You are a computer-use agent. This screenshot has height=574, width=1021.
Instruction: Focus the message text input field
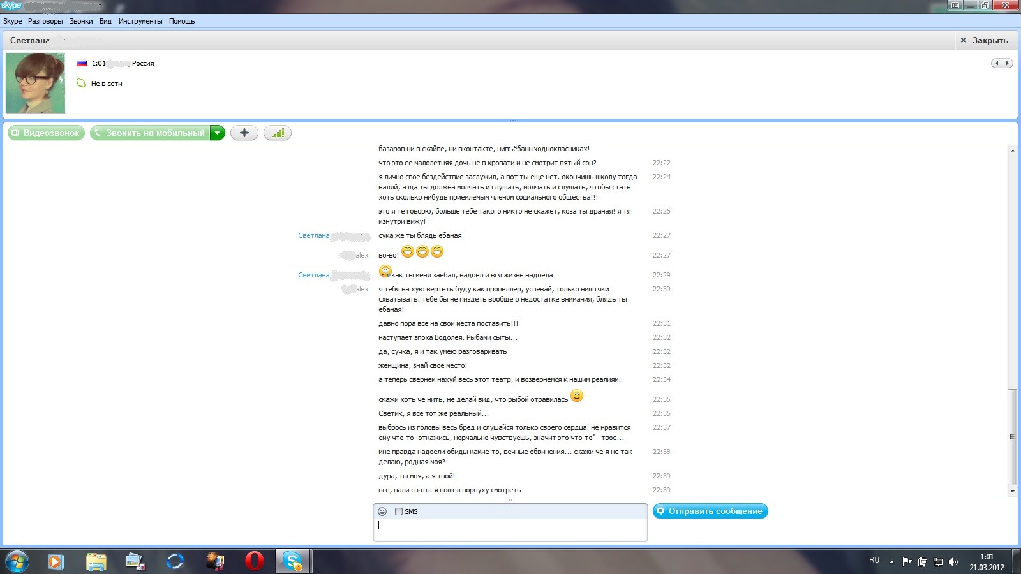[x=509, y=529]
